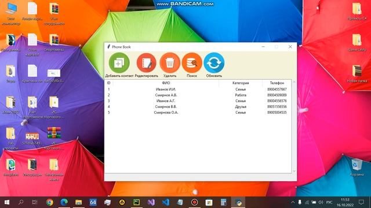Open blue VS Code on the taskbar
Image resolution: width=371 pixels, height=208 pixels.
[166, 202]
